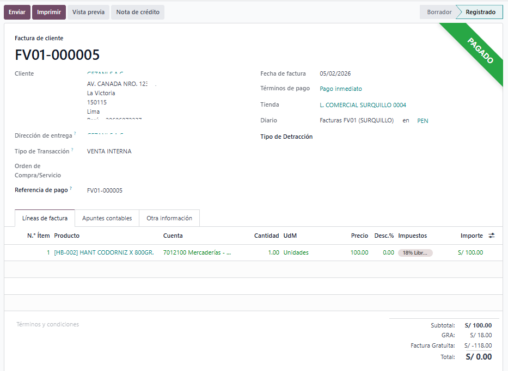508x371 pixels.
Task: Click help tooltip beside Referencia de pago
Action: click(x=71, y=189)
